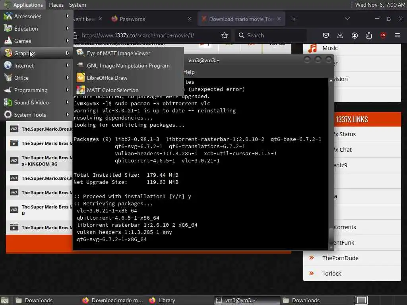This screenshot has height=305, width=407.
Task: Click the MATE Color Selection icon
Action: pos(80,90)
